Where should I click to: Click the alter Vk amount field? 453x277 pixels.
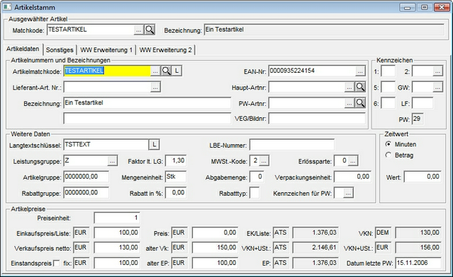[x=215, y=247]
